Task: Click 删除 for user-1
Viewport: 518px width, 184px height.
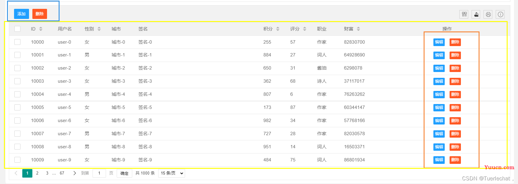Action: 455,55
